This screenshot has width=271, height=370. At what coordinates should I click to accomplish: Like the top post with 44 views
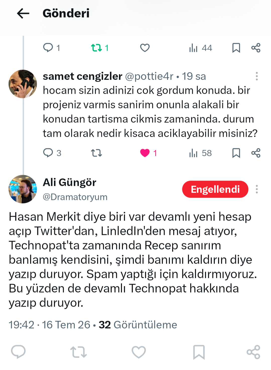[x=145, y=48]
